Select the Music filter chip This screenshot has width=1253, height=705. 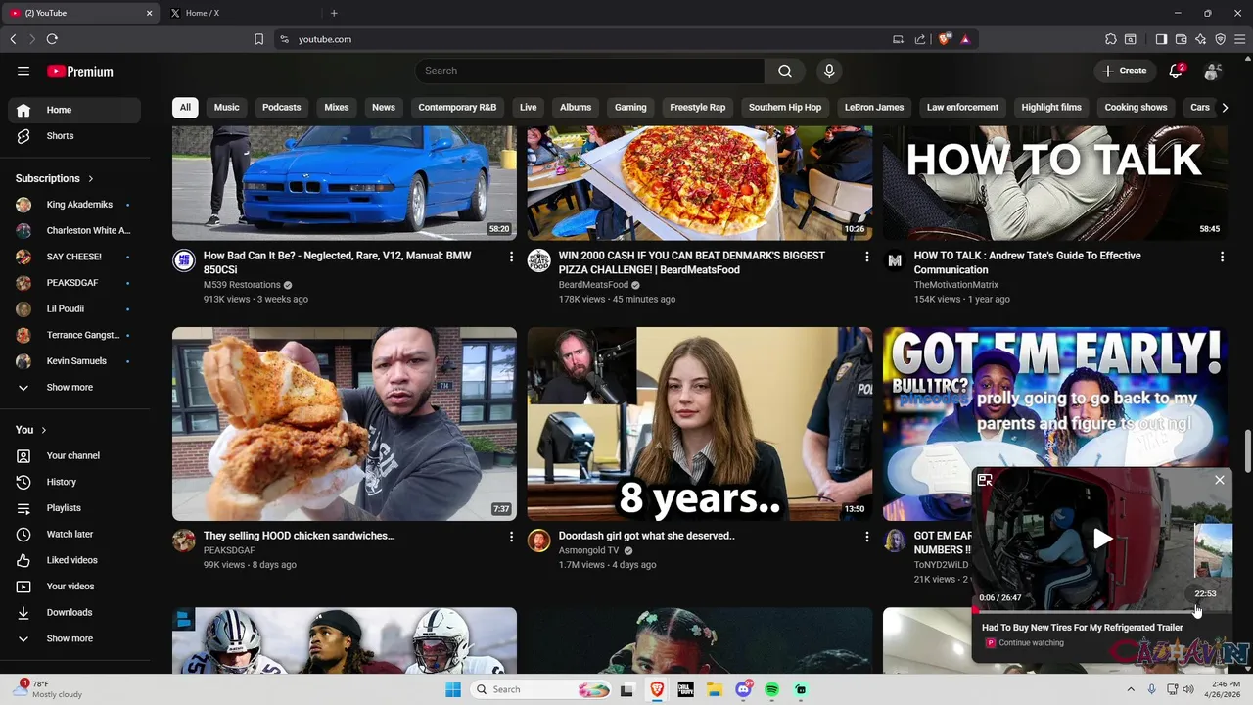(226, 108)
